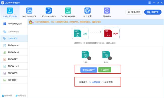Viewport: 164px width, 98px height.
Task: Open the 论文查重 toolbar tab
Action: 88,12
